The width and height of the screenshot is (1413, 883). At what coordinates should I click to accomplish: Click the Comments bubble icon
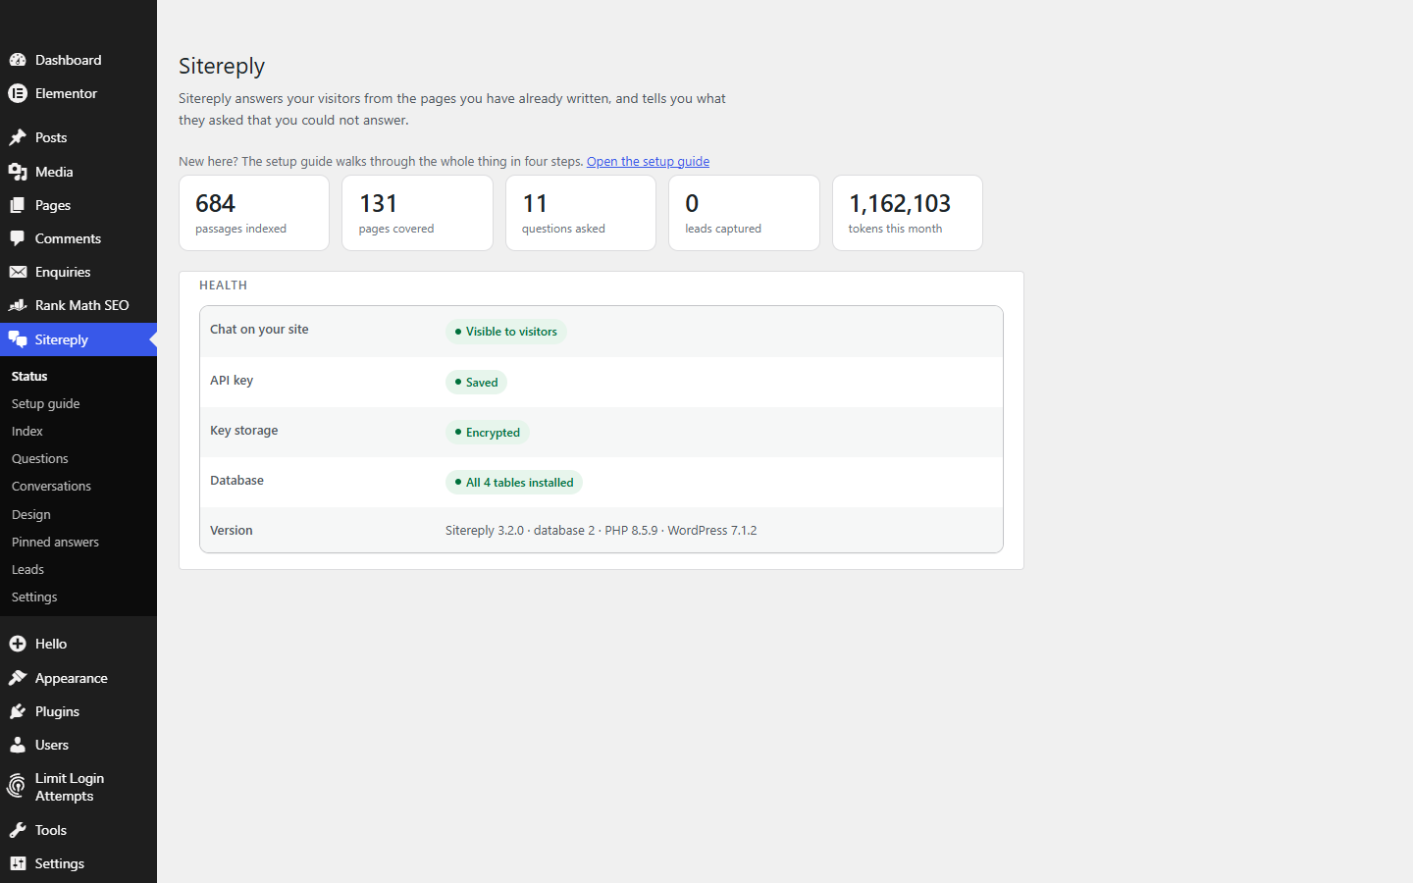[18, 238]
